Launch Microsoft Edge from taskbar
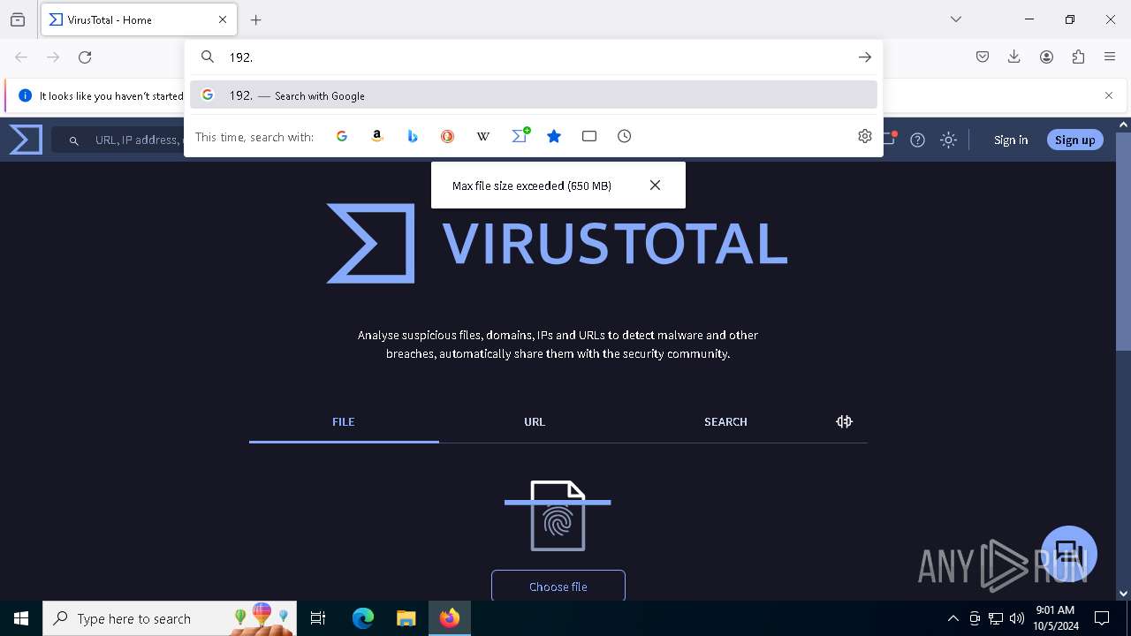This screenshot has width=1131, height=636. pyautogui.click(x=363, y=618)
